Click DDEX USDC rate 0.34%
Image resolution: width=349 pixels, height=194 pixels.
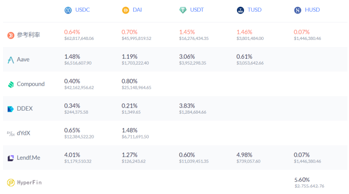[72, 106]
